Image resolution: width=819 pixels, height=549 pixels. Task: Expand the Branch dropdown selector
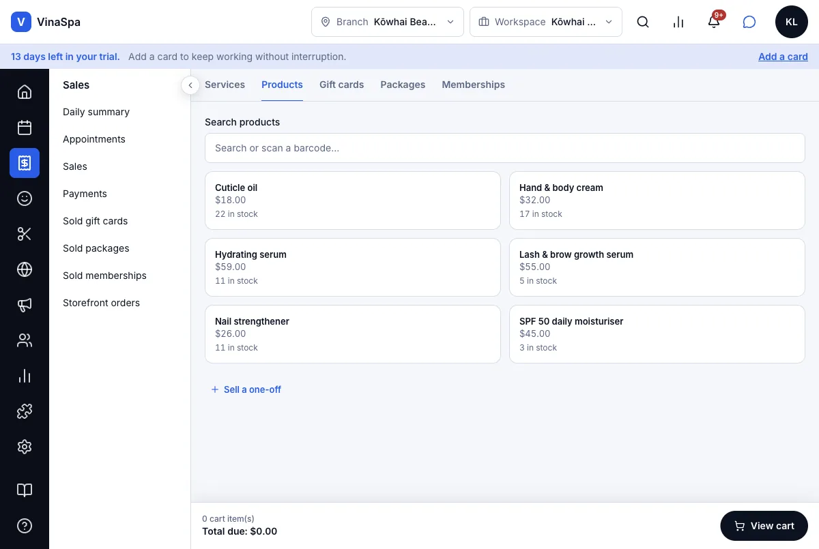pyautogui.click(x=388, y=22)
